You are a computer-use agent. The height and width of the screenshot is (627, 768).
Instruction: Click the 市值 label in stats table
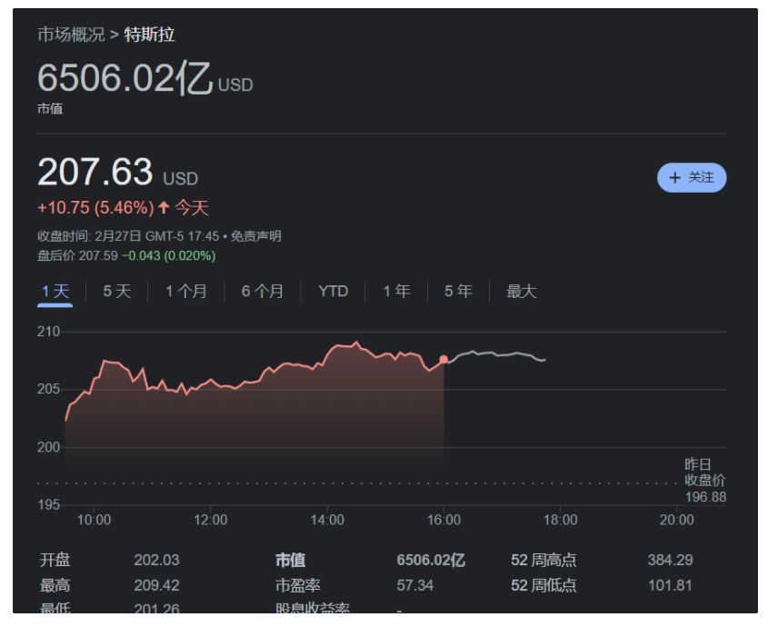(x=291, y=560)
